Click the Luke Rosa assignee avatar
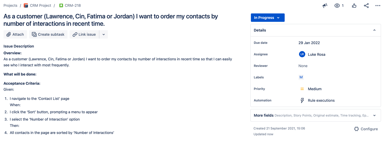The image size is (383, 144). (302, 54)
